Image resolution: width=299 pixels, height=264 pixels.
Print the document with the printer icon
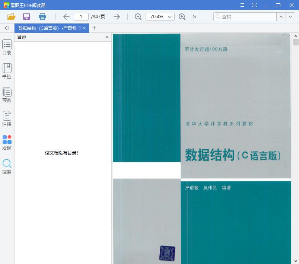(x=42, y=17)
